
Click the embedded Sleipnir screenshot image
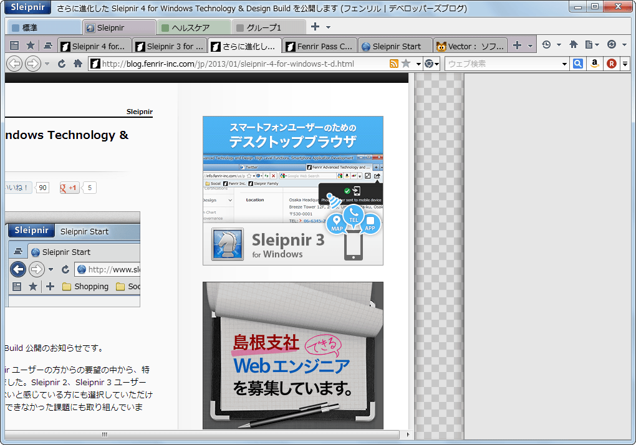(72, 259)
